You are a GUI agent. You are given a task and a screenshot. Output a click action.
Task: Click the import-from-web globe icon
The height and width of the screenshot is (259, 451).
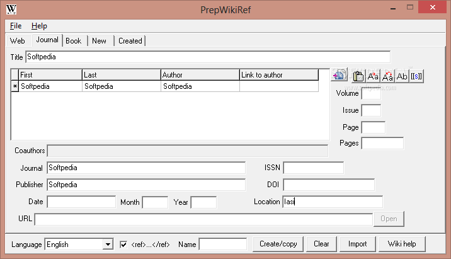coord(340,75)
